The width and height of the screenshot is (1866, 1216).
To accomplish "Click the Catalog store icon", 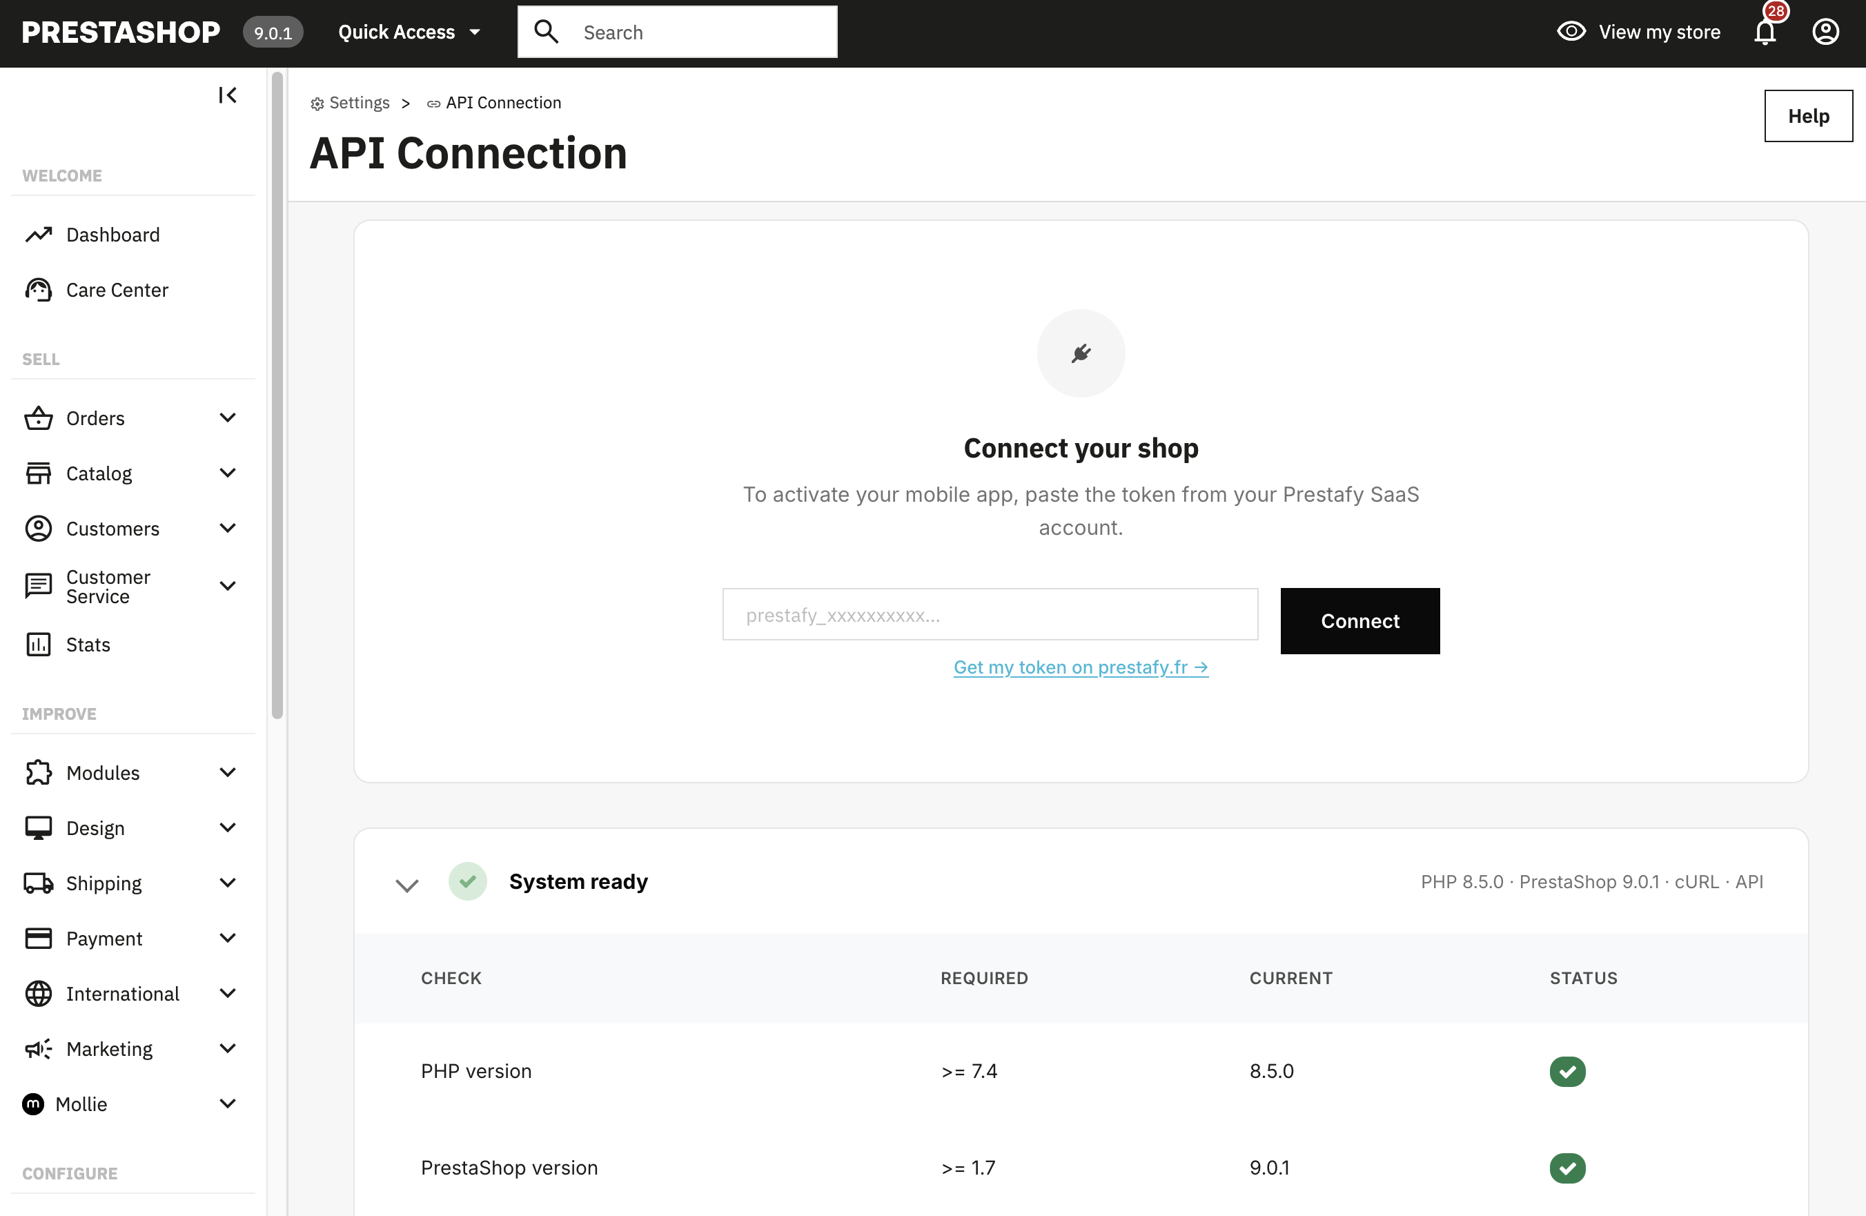I will point(39,473).
